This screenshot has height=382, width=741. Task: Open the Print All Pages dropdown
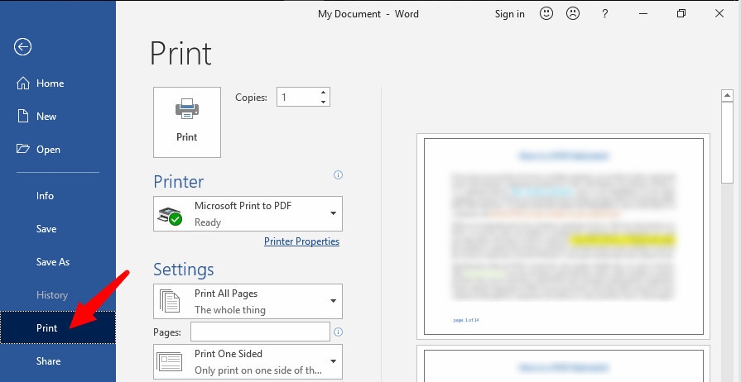(x=248, y=301)
